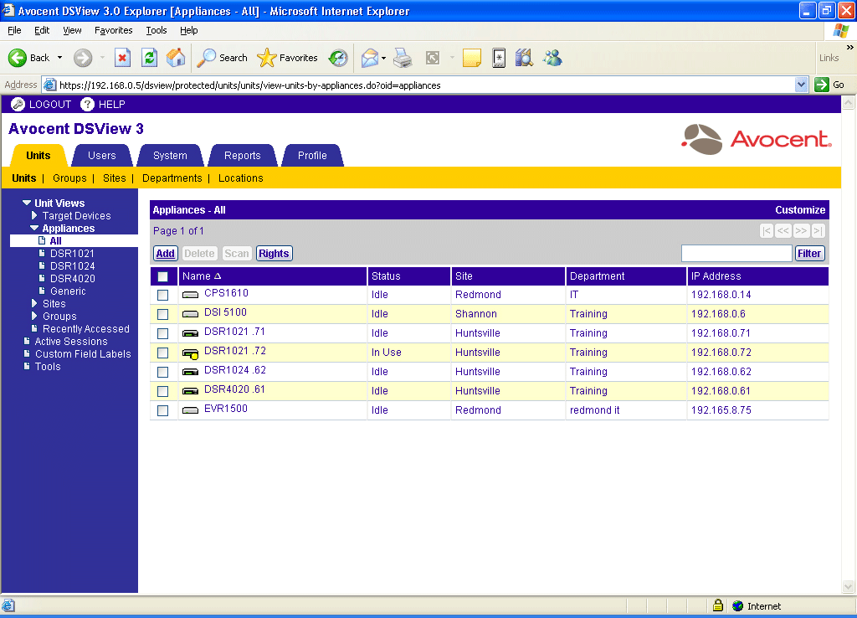
Task: Click the DSR1024 .62 appliance icon
Action: tap(190, 372)
